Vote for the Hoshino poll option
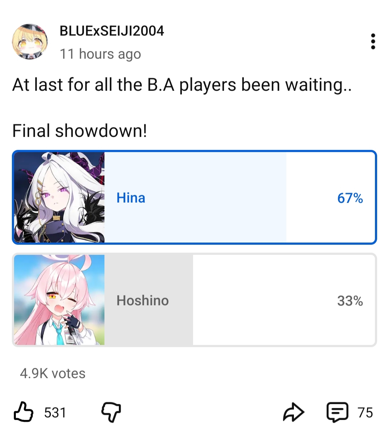389x446 pixels. tap(194, 300)
